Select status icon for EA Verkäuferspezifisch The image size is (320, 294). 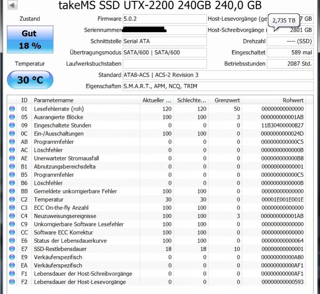[12, 265]
